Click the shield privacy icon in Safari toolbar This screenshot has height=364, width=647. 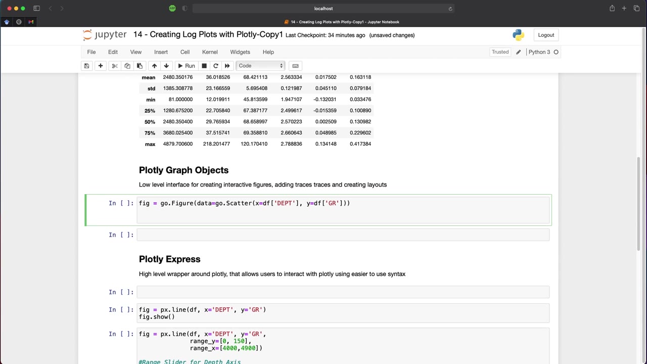click(x=184, y=8)
